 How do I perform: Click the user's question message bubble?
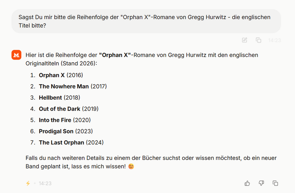(146, 21)
